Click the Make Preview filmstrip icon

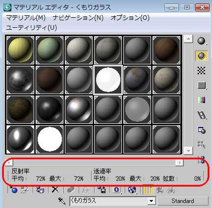pos(202,115)
